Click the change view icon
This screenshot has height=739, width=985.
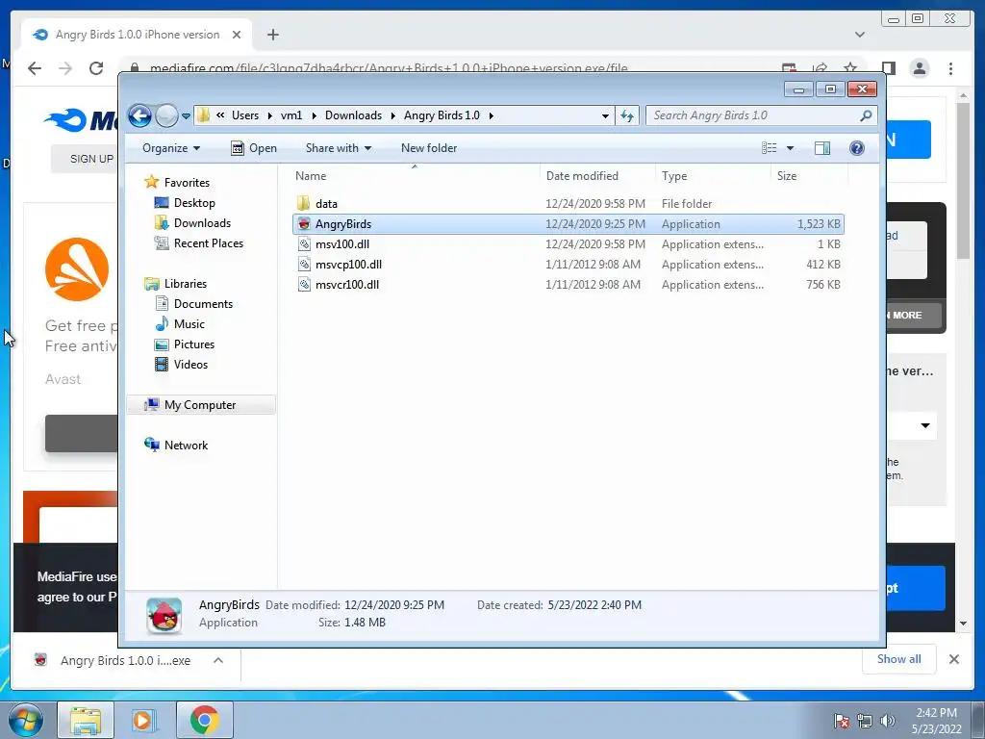769,148
